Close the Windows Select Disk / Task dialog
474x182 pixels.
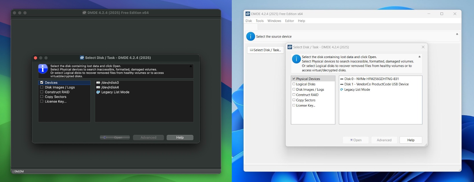[423, 47]
